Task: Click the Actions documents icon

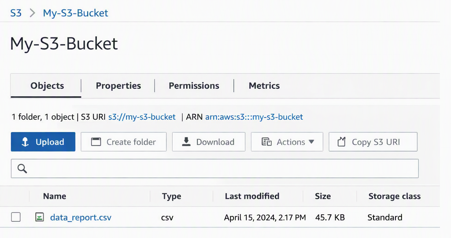Action: (266, 142)
